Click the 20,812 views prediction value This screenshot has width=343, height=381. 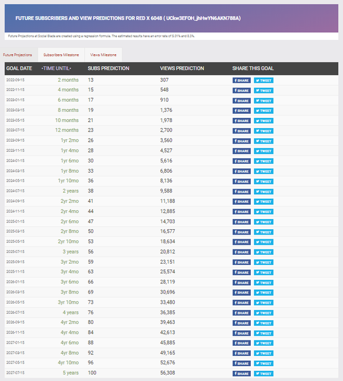point(168,252)
